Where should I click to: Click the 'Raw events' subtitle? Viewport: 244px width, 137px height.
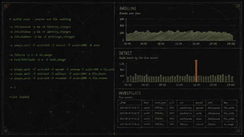tap(126, 97)
